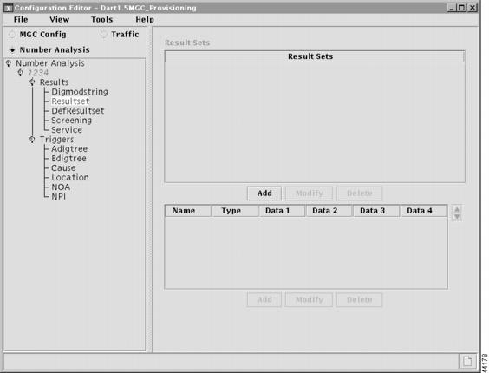The width and height of the screenshot is (489, 373).
Task: Click the Name column header
Action: point(188,211)
